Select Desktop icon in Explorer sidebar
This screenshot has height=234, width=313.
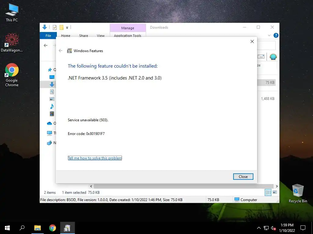click(x=52, y=77)
